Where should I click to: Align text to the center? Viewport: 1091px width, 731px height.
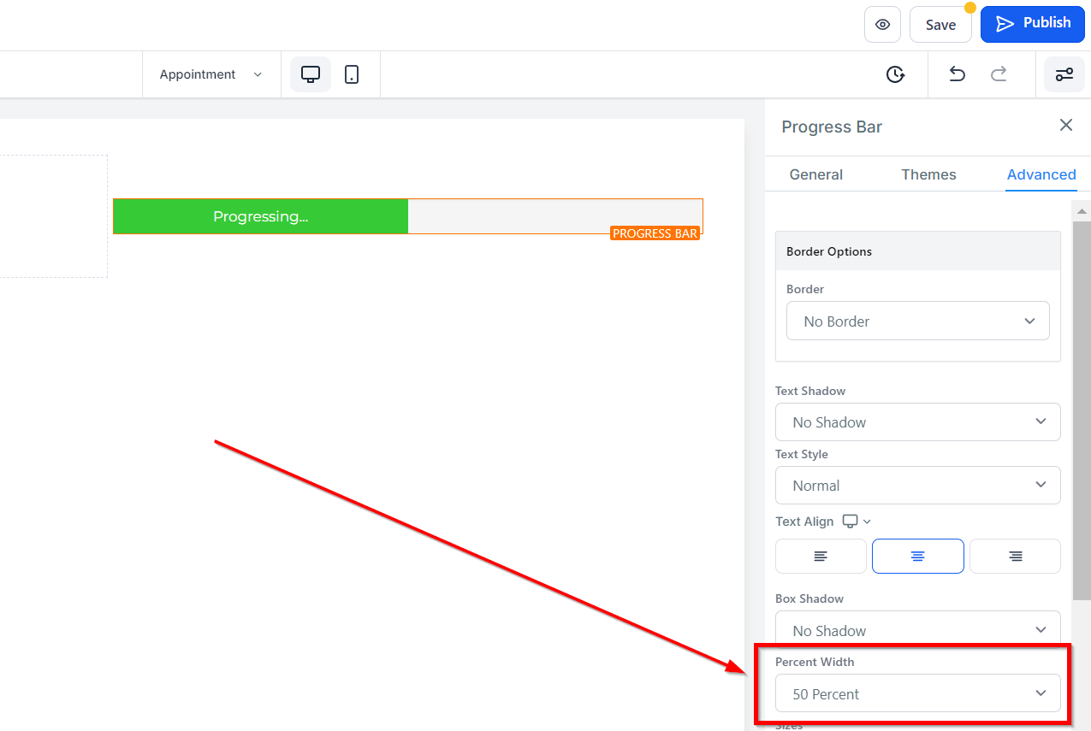coord(917,556)
